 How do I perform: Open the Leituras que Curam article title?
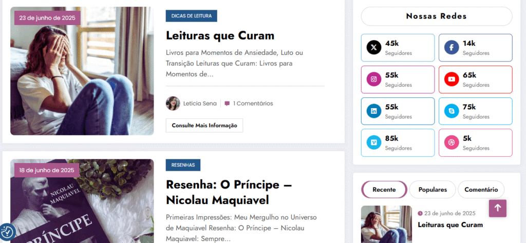point(220,35)
